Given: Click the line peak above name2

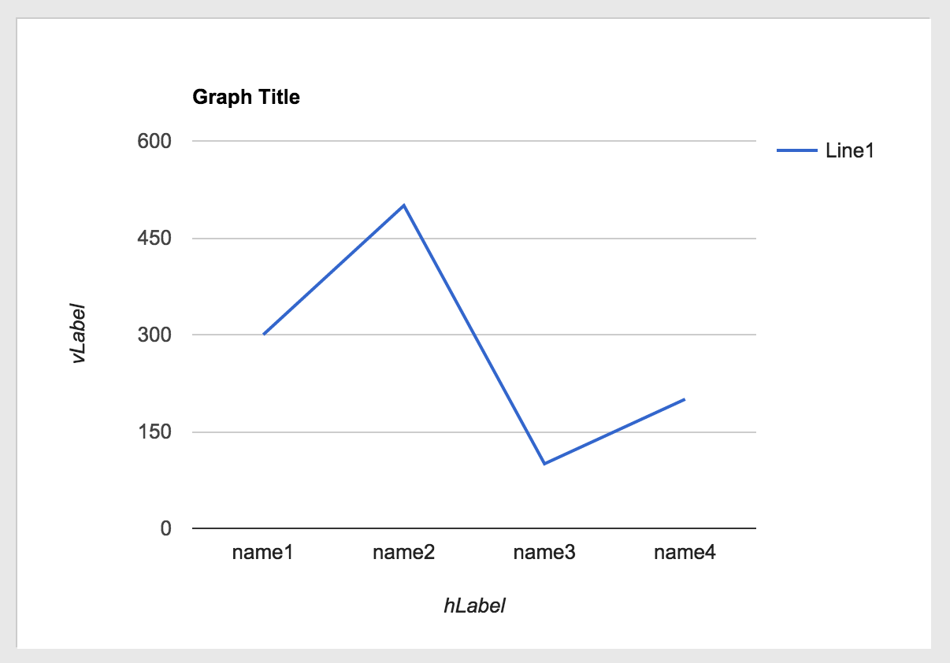Looking at the screenshot, I should click(x=404, y=206).
